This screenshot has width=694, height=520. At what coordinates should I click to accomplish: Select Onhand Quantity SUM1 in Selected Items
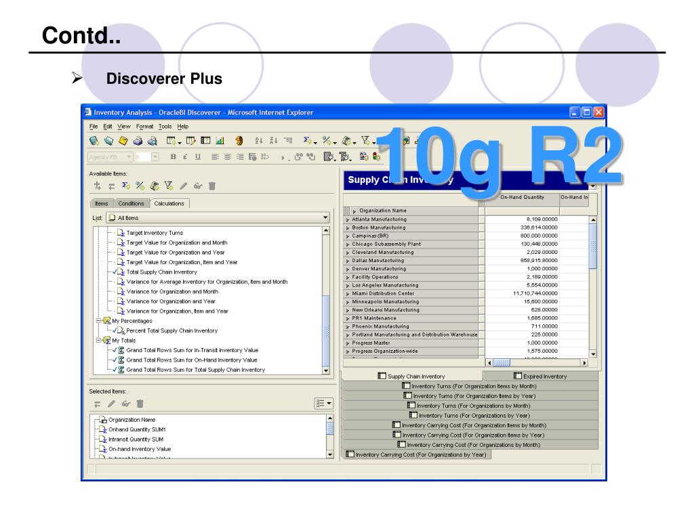pos(137,429)
